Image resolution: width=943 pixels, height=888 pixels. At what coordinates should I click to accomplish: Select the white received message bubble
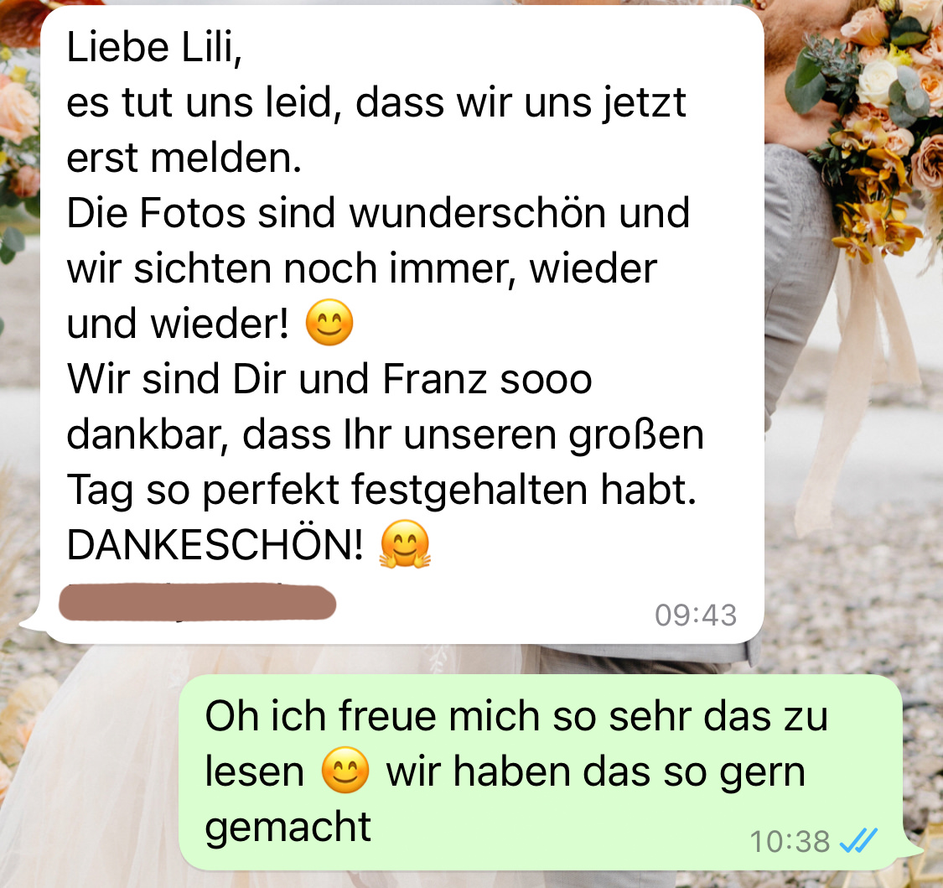402,325
